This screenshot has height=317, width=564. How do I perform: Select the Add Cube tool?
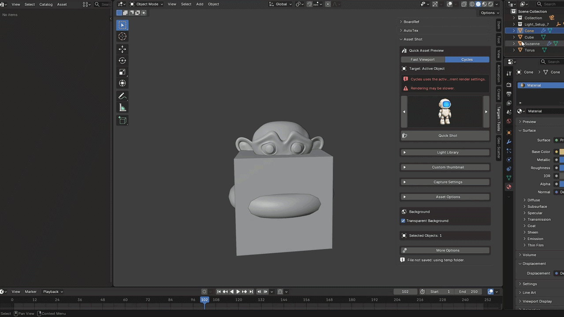(122, 120)
